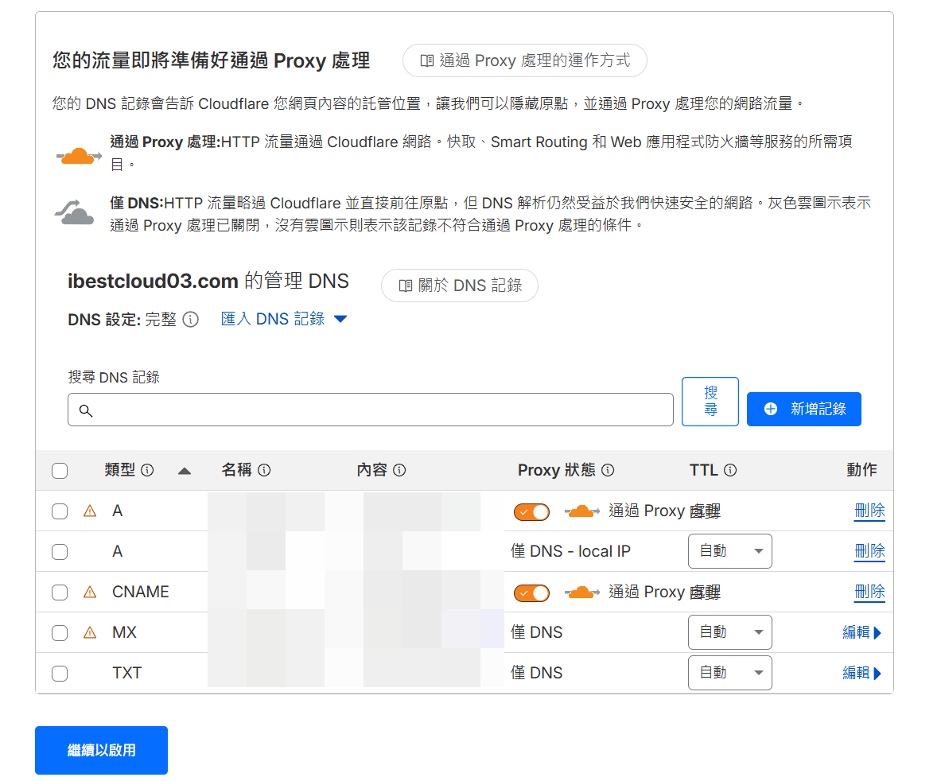Tick the checkbox for the TXT record

[x=60, y=673]
